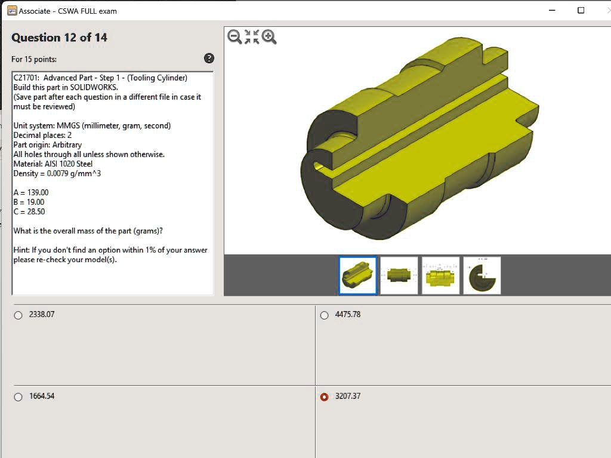
Task: Show the side view thumbnail image
Action: [x=399, y=275]
